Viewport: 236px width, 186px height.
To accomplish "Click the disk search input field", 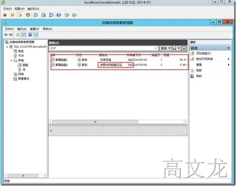I will point(104,48).
